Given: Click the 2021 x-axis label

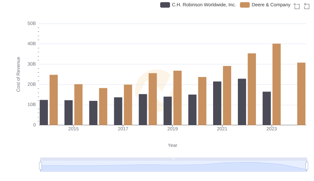Looking at the screenshot, I should click(x=222, y=129).
